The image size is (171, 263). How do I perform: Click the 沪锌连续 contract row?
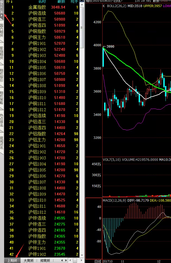click(x=37, y=218)
